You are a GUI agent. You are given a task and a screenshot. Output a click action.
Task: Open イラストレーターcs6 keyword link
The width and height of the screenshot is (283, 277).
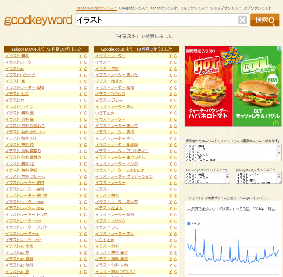[x=23, y=221]
